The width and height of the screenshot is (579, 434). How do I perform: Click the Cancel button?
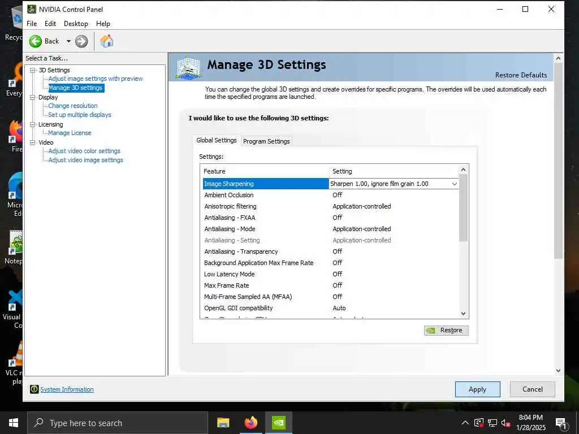click(x=533, y=389)
